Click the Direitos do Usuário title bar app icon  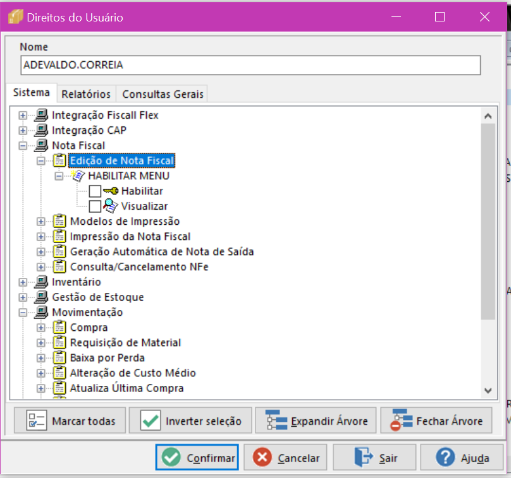click(15, 17)
